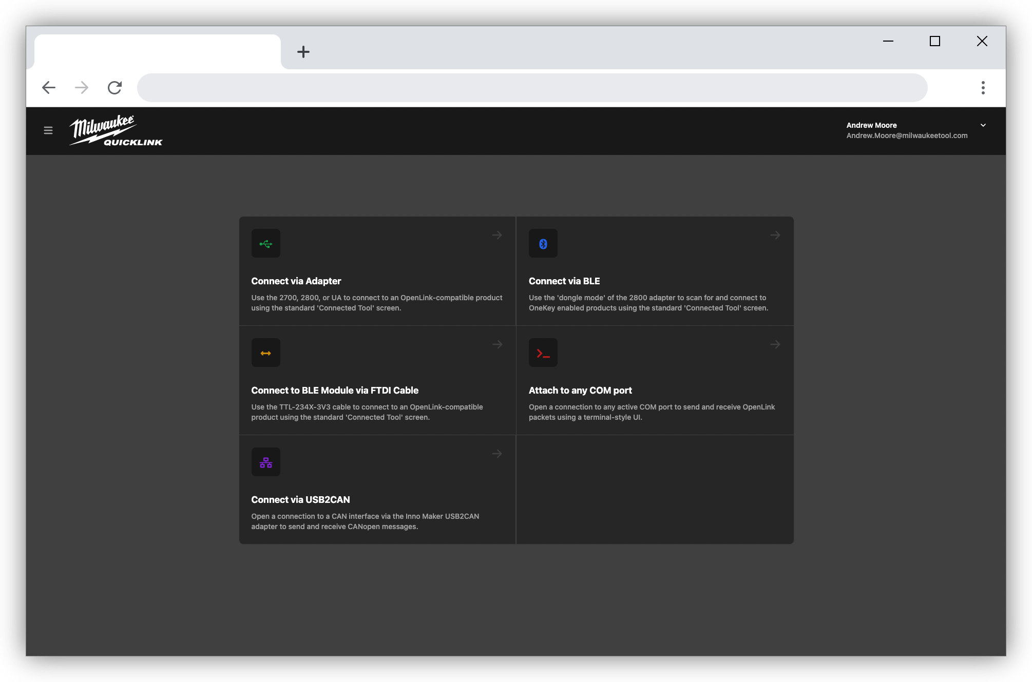Click the arrow on Connect via USB2CAN card
The width and height of the screenshot is (1032, 682).
click(497, 454)
